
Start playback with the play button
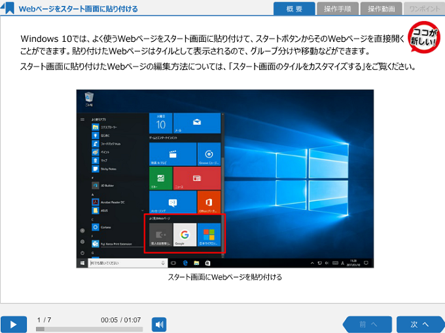tap(14, 324)
